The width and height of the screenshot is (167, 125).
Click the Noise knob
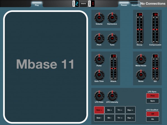pyautogui.click(x=141, y=75)
